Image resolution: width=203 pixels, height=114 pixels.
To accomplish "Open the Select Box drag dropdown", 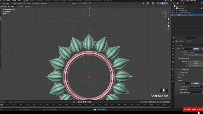I will tap(28, 6).
